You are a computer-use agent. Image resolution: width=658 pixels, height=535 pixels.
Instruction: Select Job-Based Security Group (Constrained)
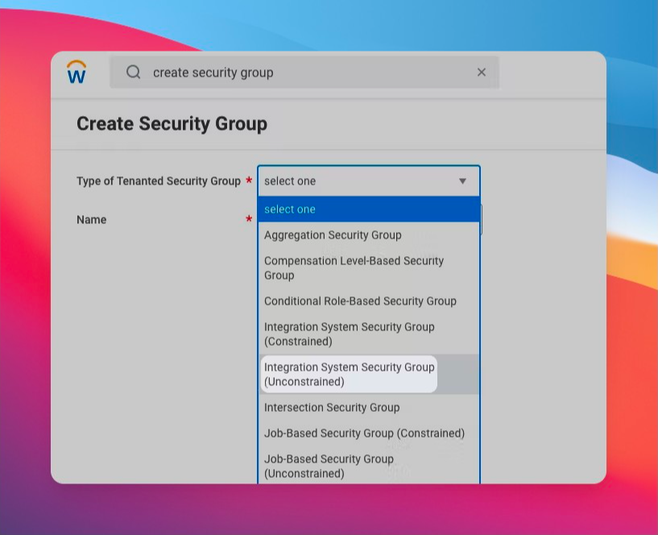(364, 433)
